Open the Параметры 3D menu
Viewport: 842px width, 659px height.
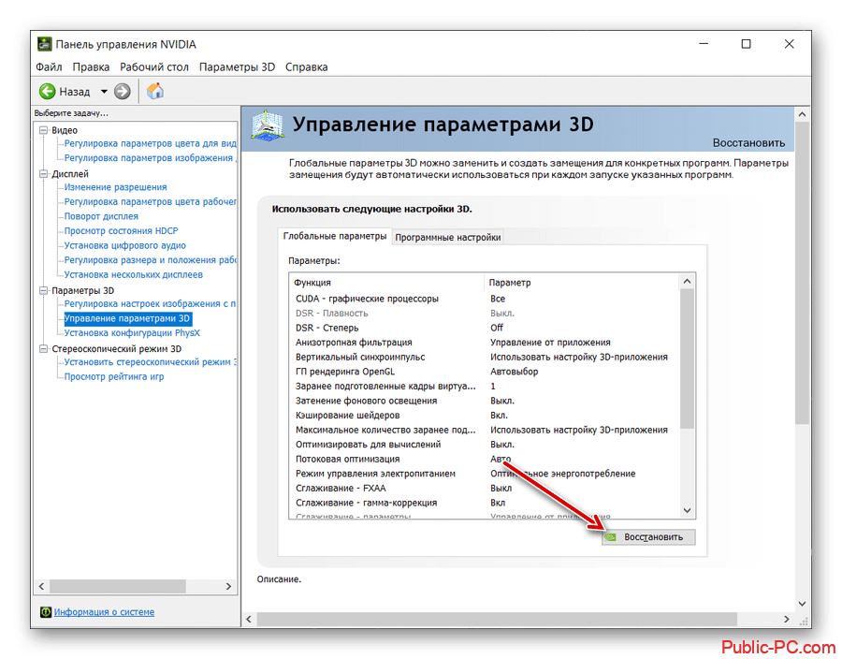(x=237, y=67)
